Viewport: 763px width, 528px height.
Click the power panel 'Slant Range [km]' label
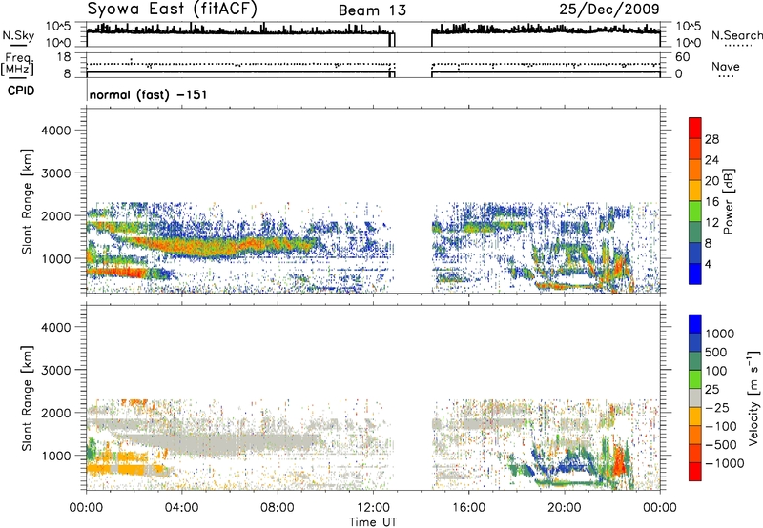point(27,201)
